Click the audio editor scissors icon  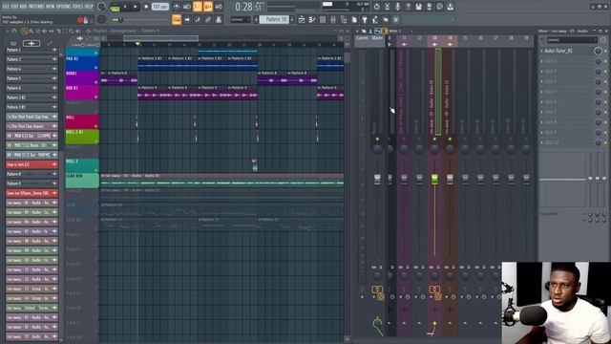pyautogui.click(x=387, y=7)
